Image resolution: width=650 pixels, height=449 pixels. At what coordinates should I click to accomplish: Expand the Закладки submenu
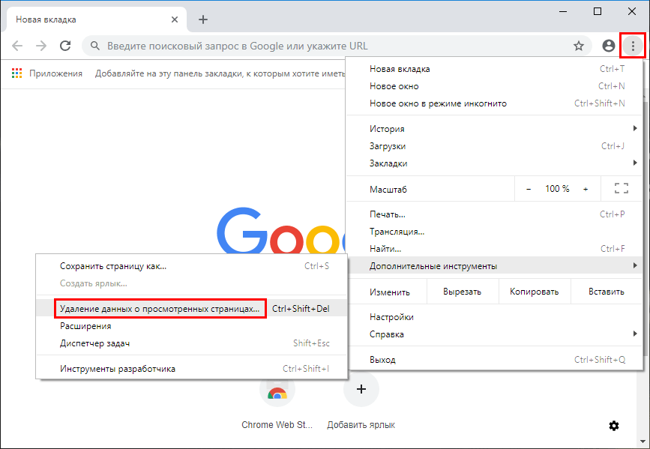click(x=494, y=163)
